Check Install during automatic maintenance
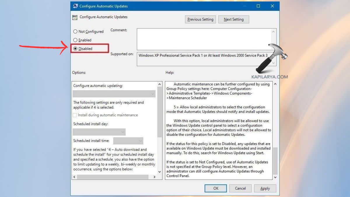Viewport: 350px width, 197px height. coord(75,115)
